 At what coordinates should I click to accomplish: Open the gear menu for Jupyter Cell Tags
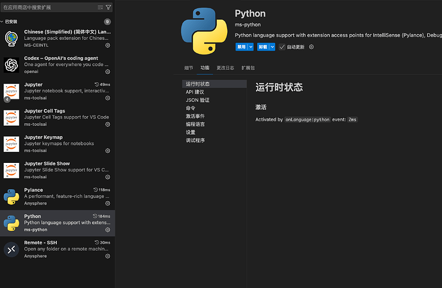tap(107, 124)
